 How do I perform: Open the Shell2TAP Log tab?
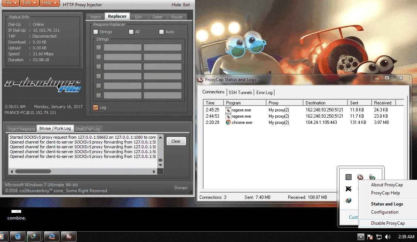[x=87, y=129]
